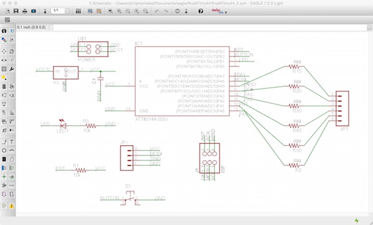Open the CAM processor
This screenshot has height=225, width=373.
[x=34, y=11]
